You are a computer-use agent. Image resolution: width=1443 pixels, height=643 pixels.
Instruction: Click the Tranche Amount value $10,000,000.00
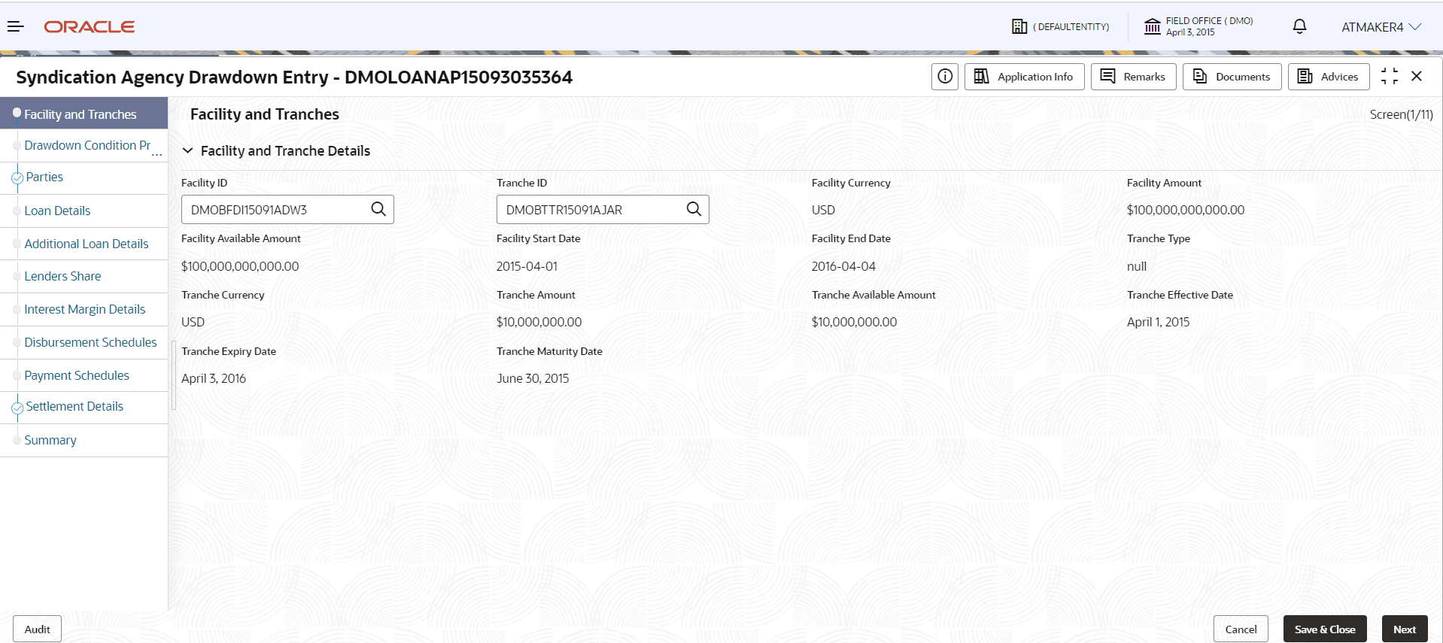[539, 322]
